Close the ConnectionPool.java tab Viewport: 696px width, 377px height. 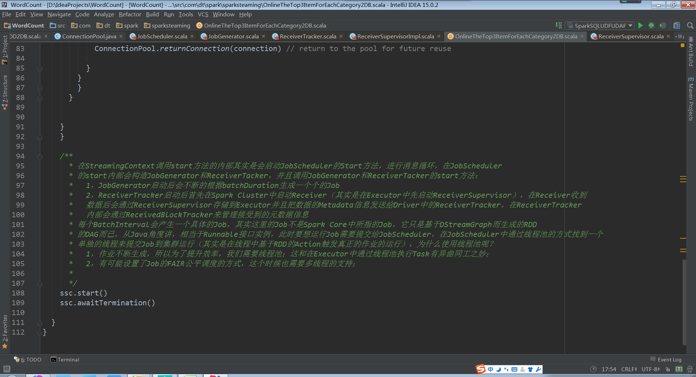click(121, 36)
